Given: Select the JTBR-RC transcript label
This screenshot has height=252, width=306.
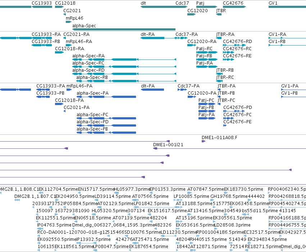Looking at the screenshot, I should (x=225, y=77).
